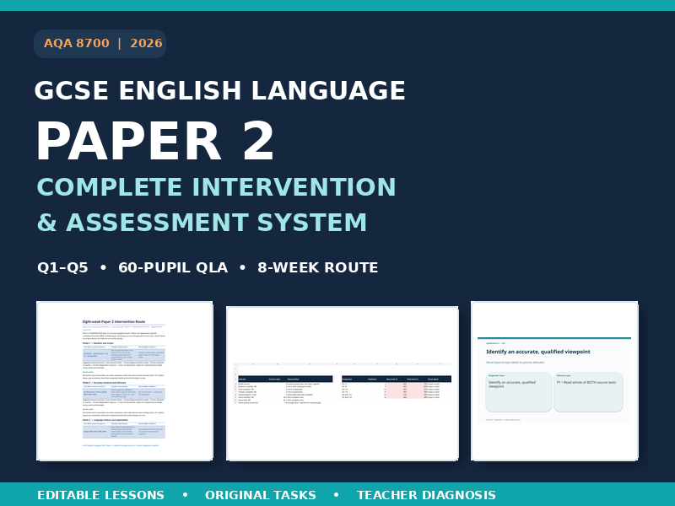Click 'EDITABLE LESSONS' in the footer bar
This screenshot has width=675, height=506.
(x=100, y=495)
